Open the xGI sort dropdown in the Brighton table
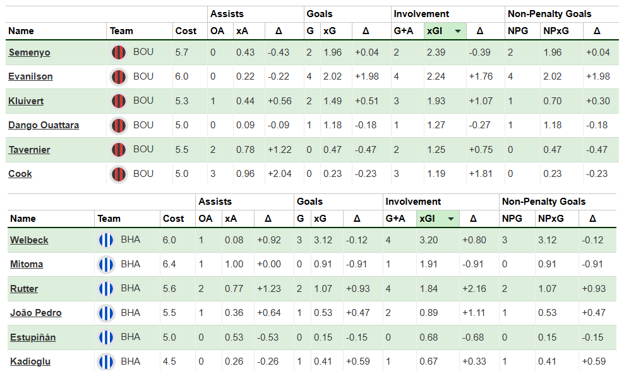Image resolution: width=624 pixels, height=376 pixels. [451, 219]
